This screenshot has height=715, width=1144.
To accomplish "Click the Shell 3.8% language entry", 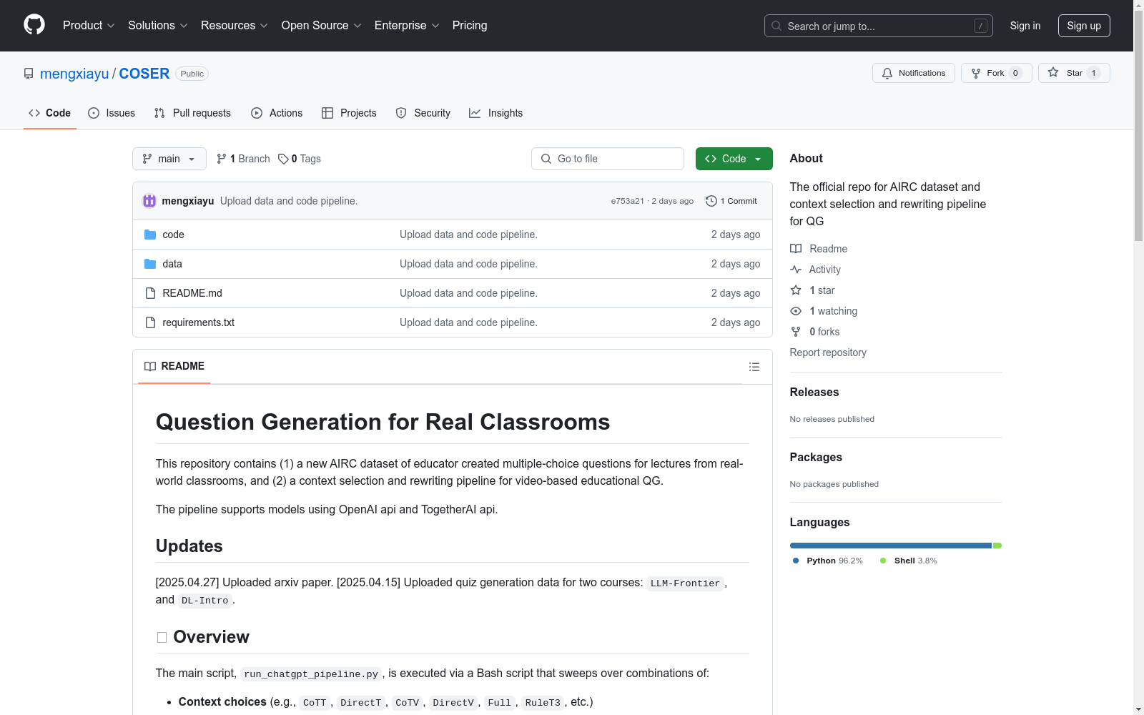I will 909,561.
